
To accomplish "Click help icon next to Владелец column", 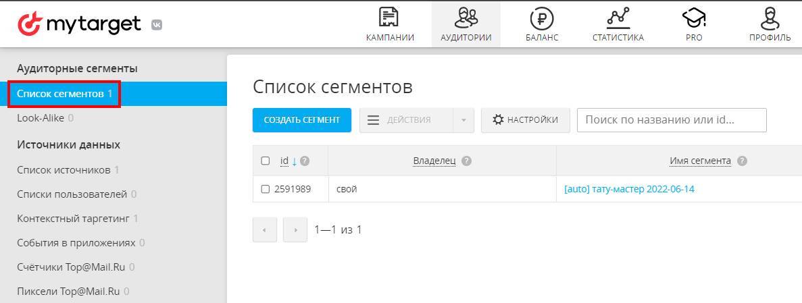I will [467, 161].
